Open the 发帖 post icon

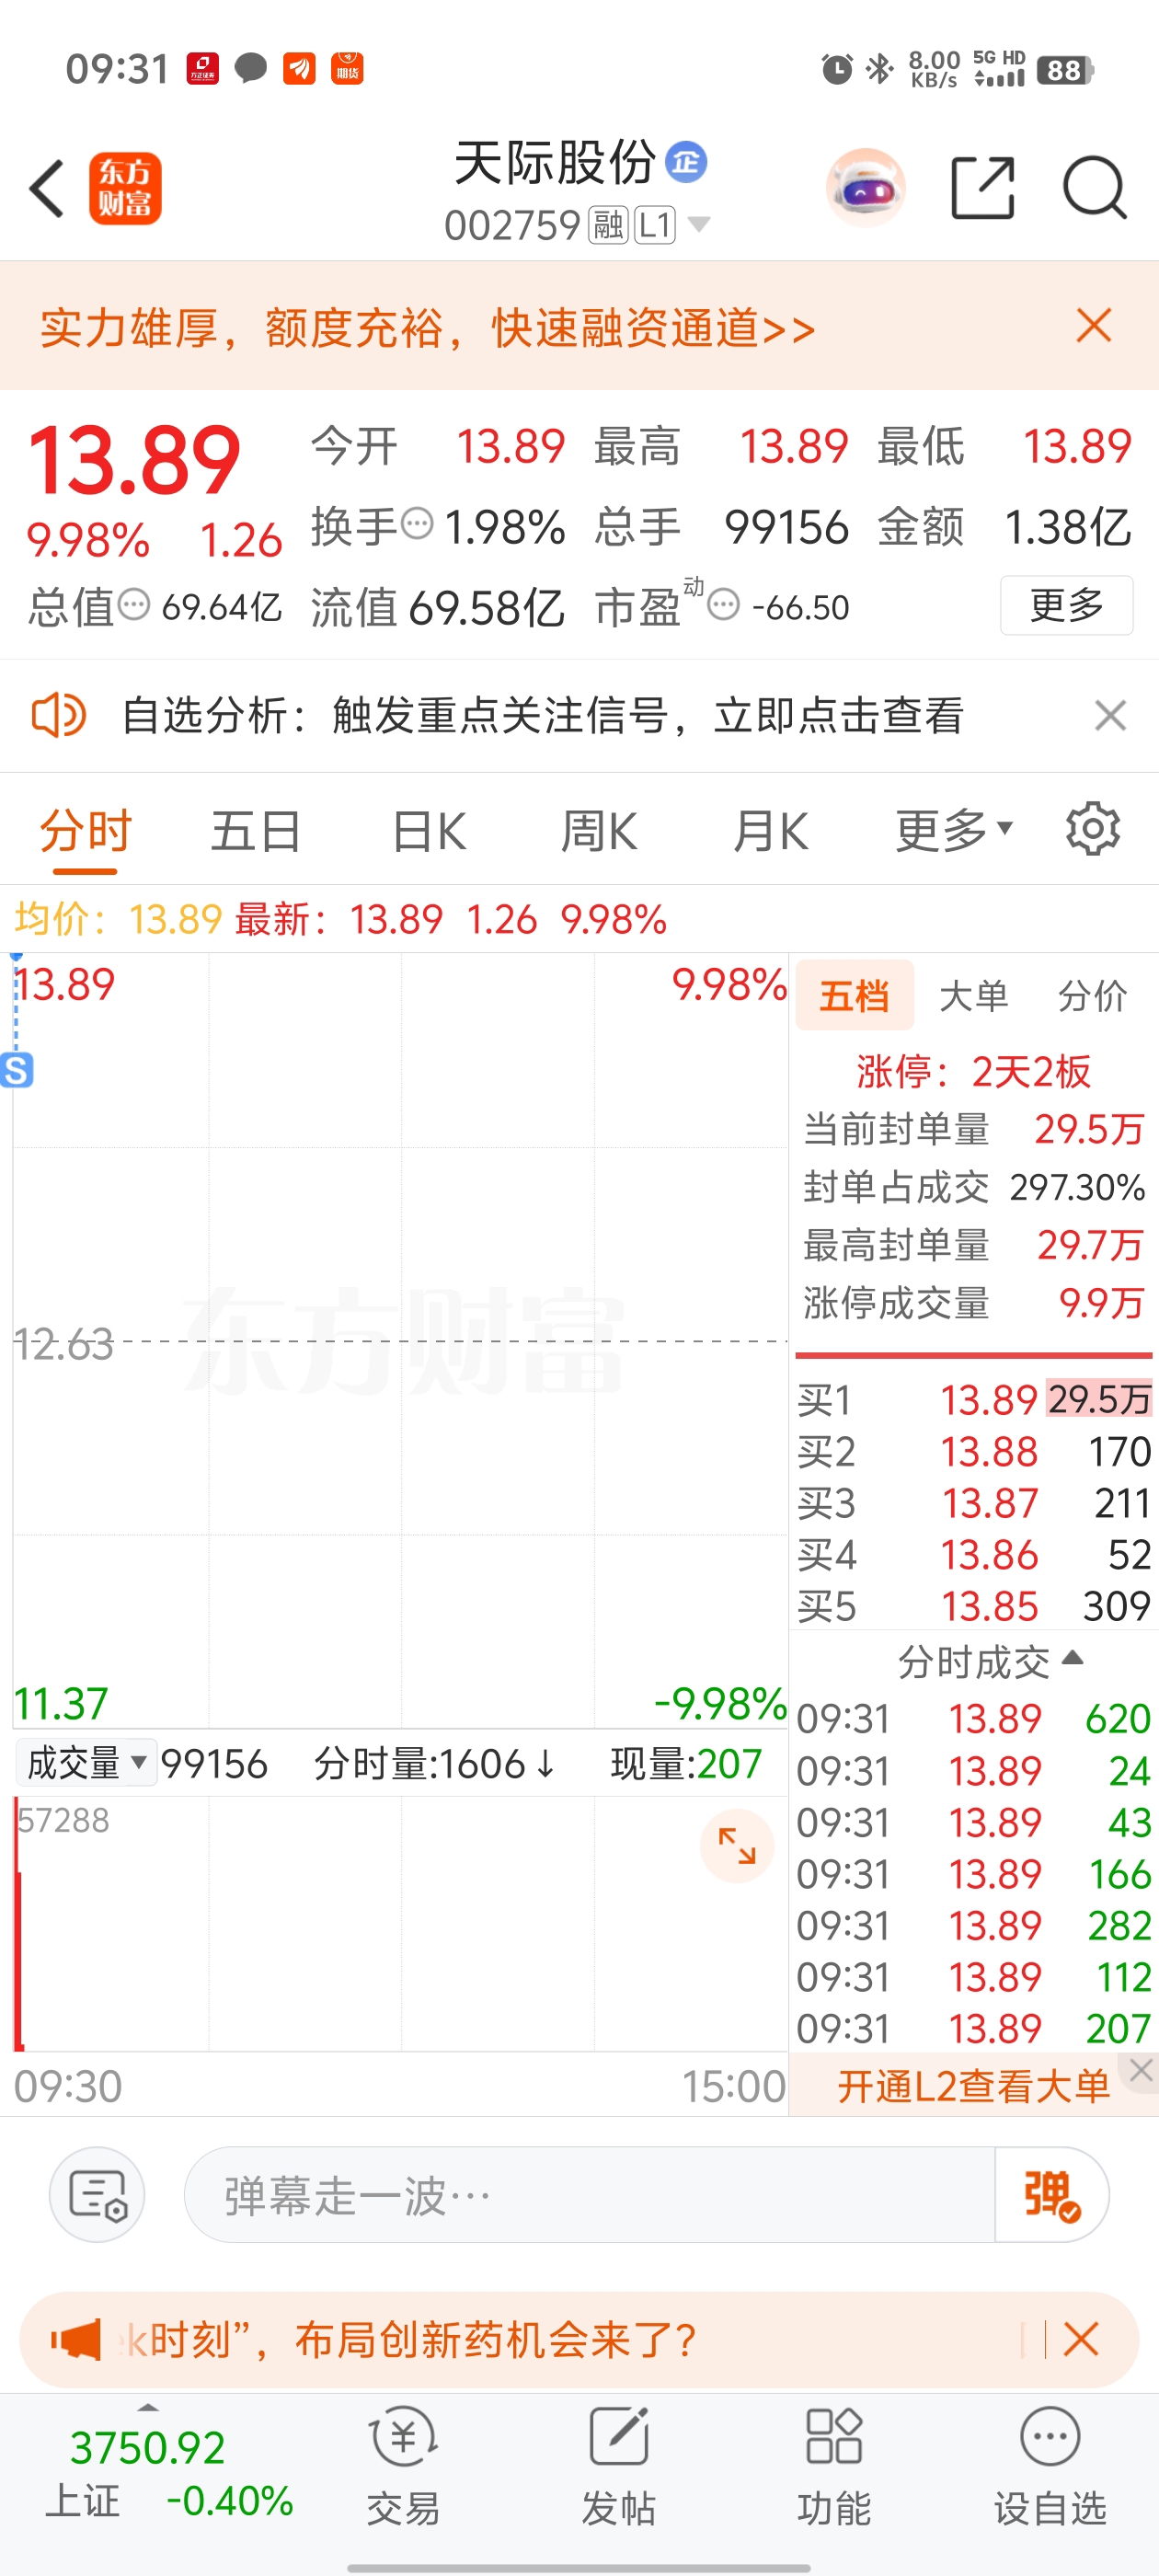(x=619, y=2466)
